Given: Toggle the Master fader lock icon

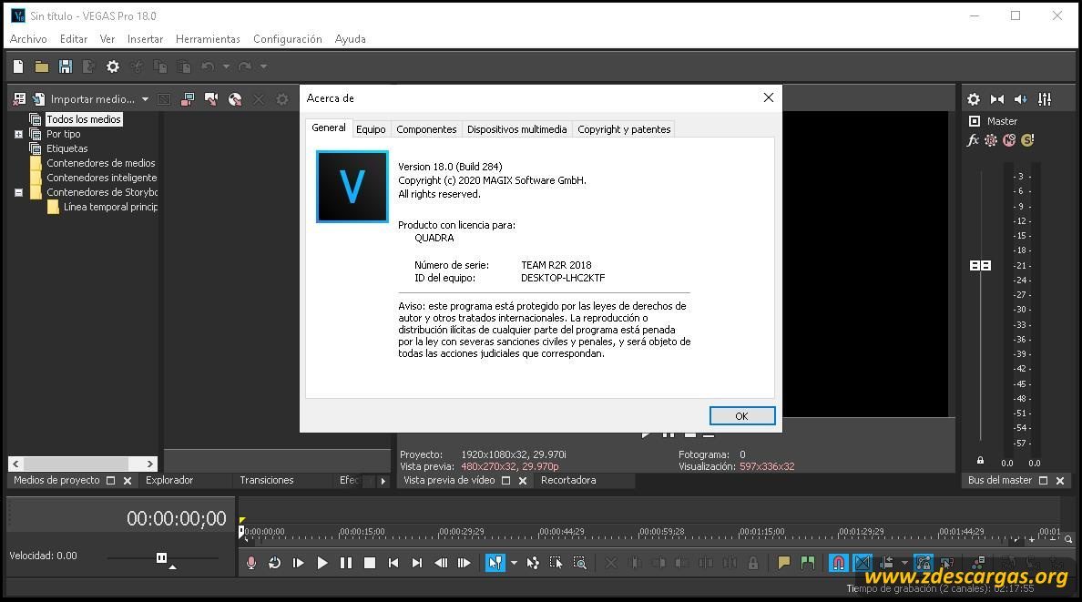Looking at the screenshot, I should pyautogui.click(x=980, y=461).
